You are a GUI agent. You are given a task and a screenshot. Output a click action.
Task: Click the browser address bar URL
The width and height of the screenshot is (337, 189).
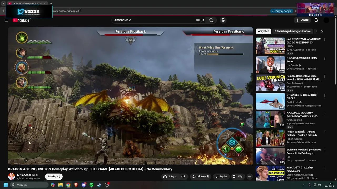67,11
